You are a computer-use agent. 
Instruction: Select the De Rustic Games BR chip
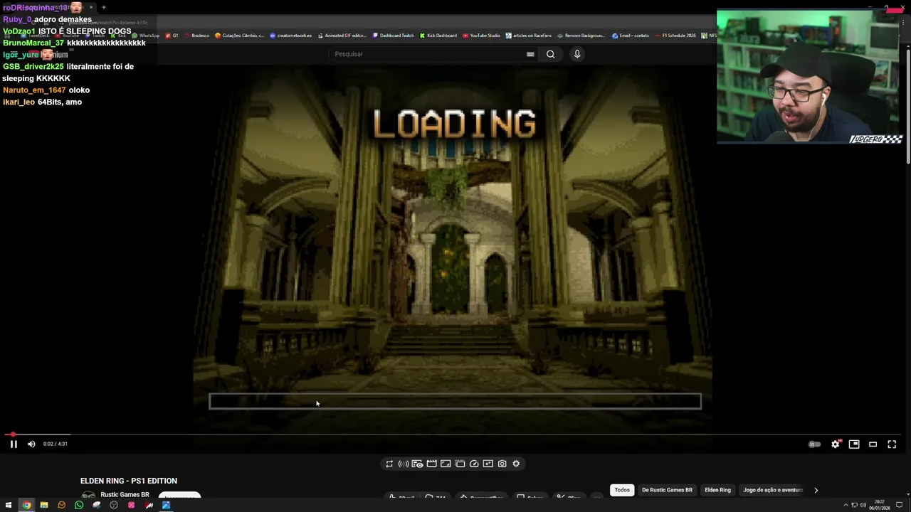(x=667, y=490)
